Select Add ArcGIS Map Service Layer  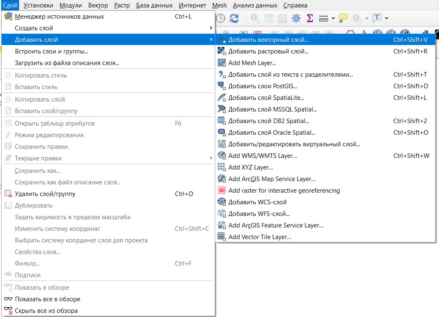tap(325, 179)
